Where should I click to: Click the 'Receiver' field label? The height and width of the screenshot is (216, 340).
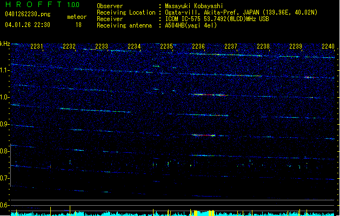tap(110, 19)
